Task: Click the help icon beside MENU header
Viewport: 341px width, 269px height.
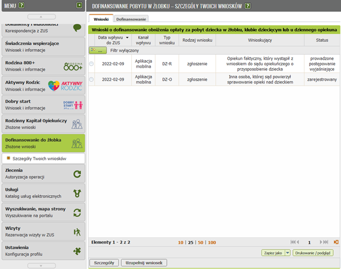Action: (x=21, y=5)
